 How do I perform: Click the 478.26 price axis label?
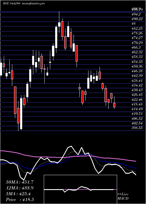coord(137,33)
